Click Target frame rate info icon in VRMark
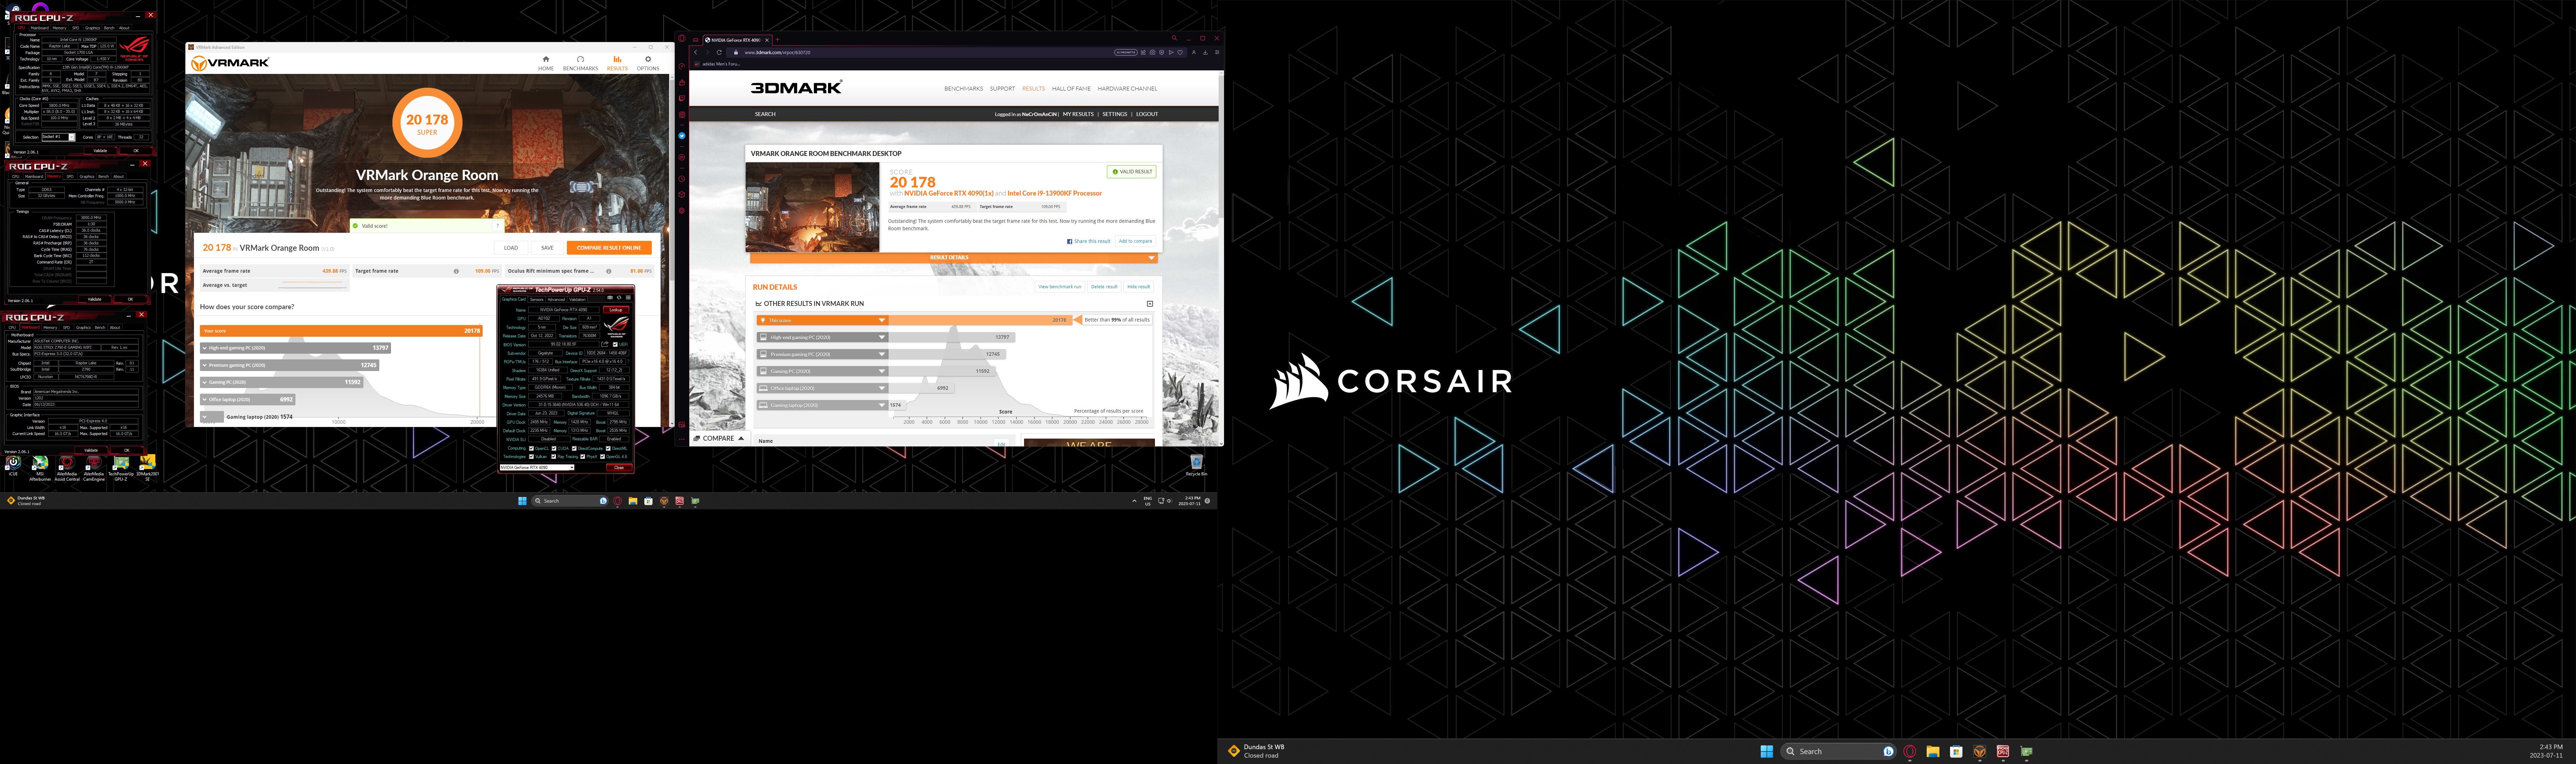2576x764 pixels. pos(456,271)
